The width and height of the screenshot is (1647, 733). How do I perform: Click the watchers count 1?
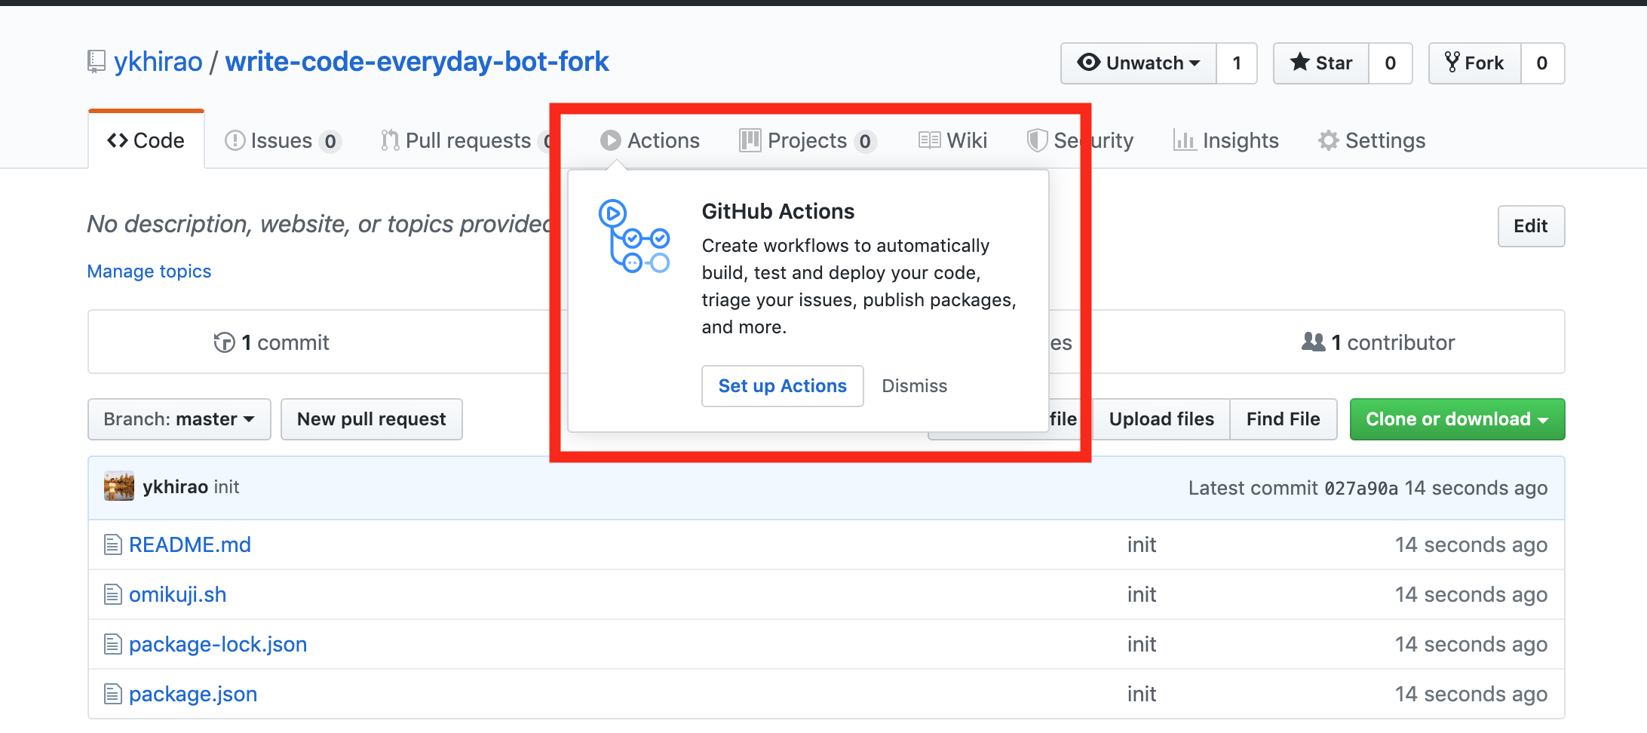[1237, 63]
